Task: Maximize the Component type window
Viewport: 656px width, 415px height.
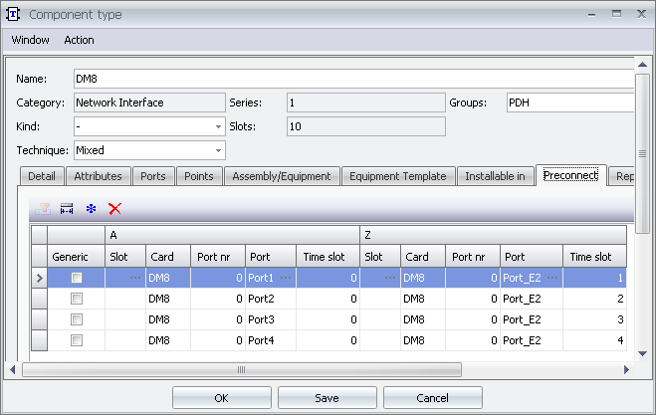Action: [616, 14]
